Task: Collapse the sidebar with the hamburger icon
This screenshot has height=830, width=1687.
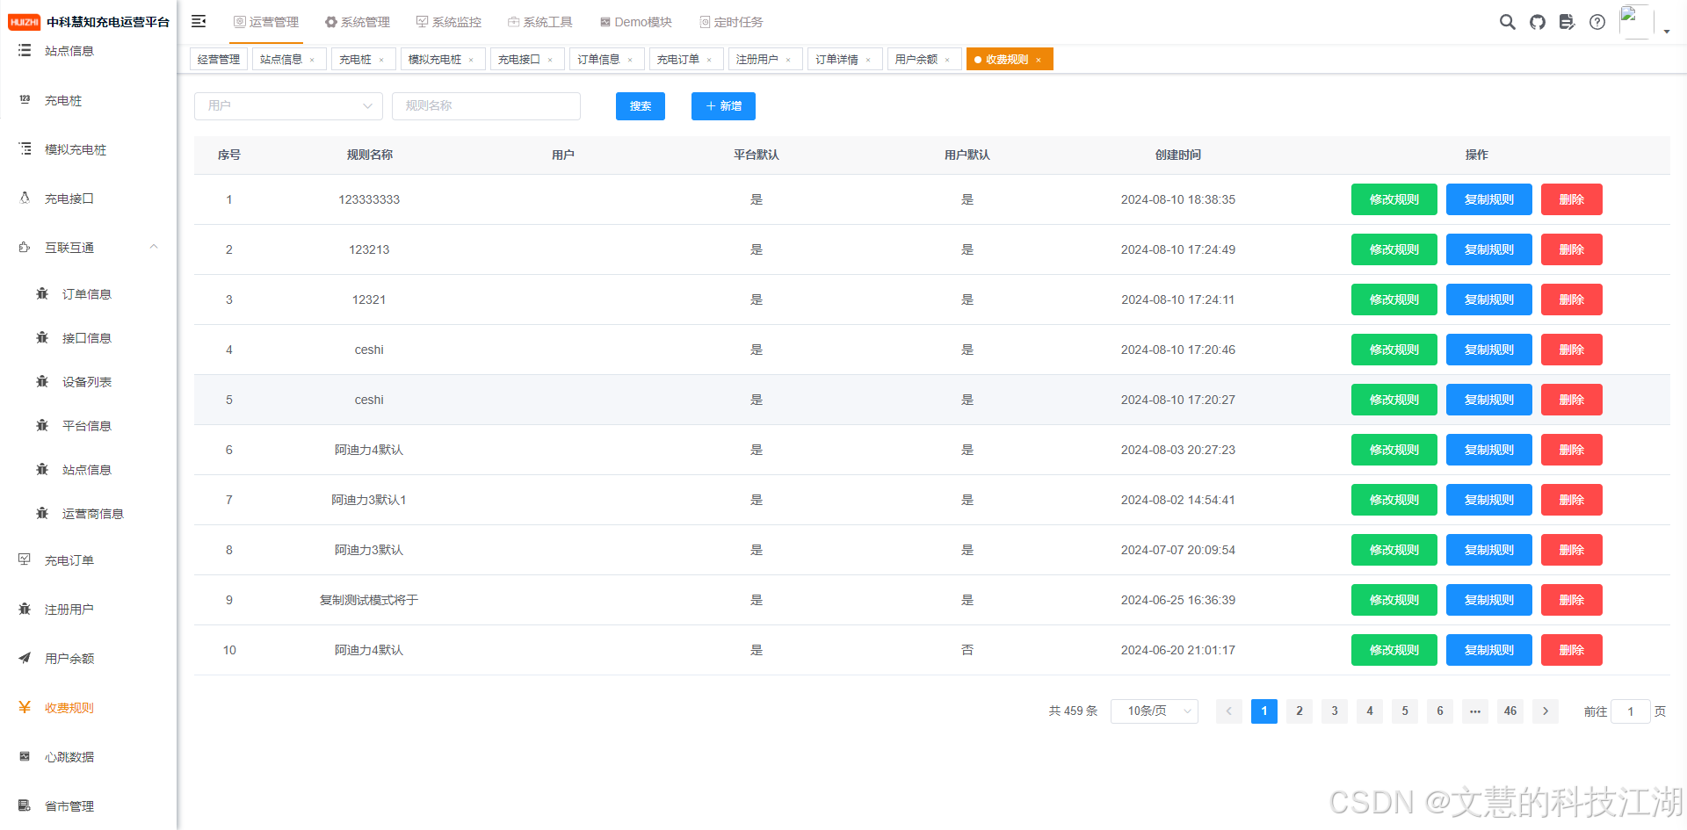Action: tap(199, 21)
